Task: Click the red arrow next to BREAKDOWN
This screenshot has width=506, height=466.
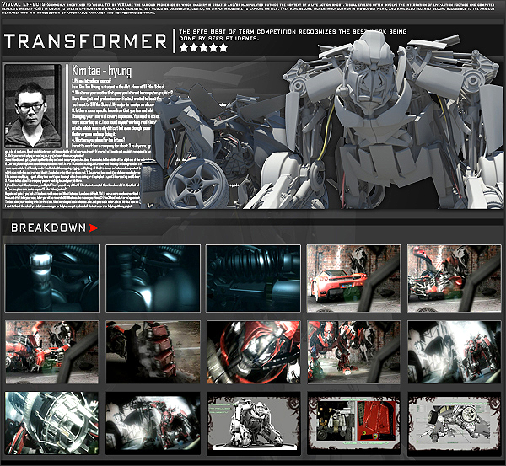Action: tap(94, 228)
